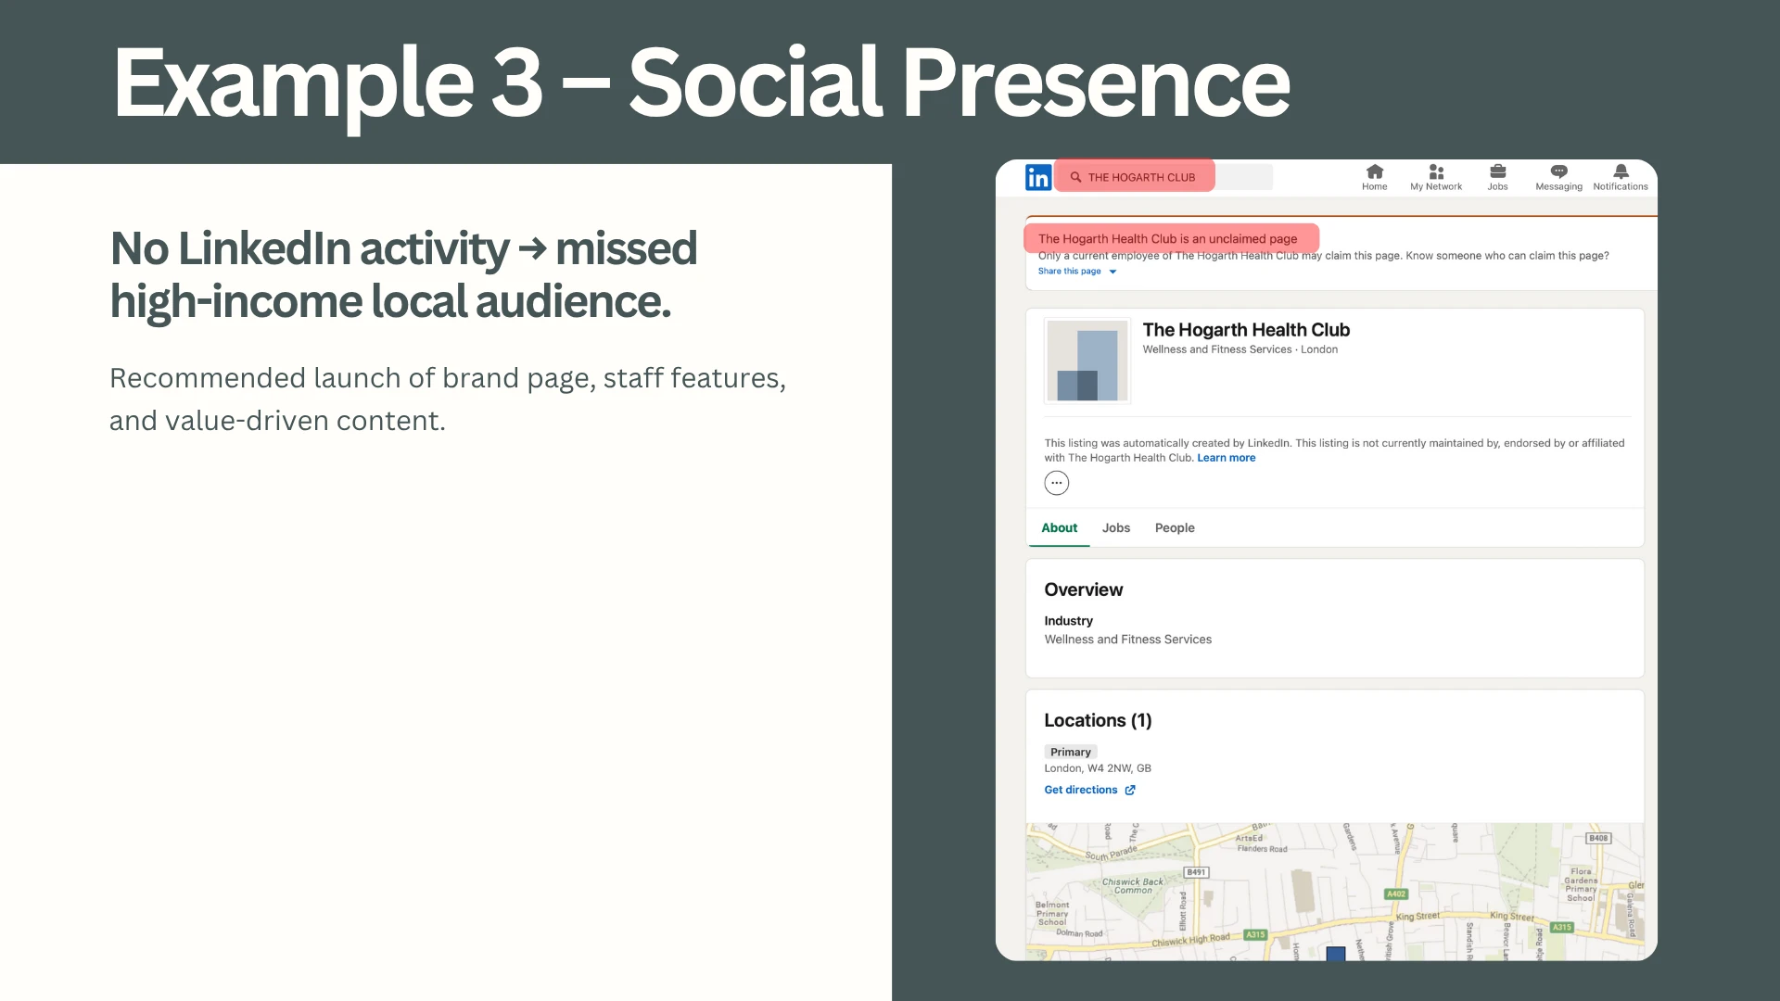Click the Share this page arrow
The image size is (1780, 1001).
pos(1112,272)
